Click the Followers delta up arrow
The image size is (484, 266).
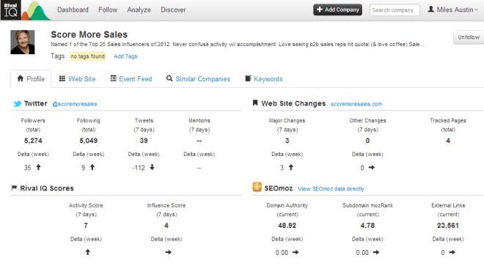tap(38, 167)
